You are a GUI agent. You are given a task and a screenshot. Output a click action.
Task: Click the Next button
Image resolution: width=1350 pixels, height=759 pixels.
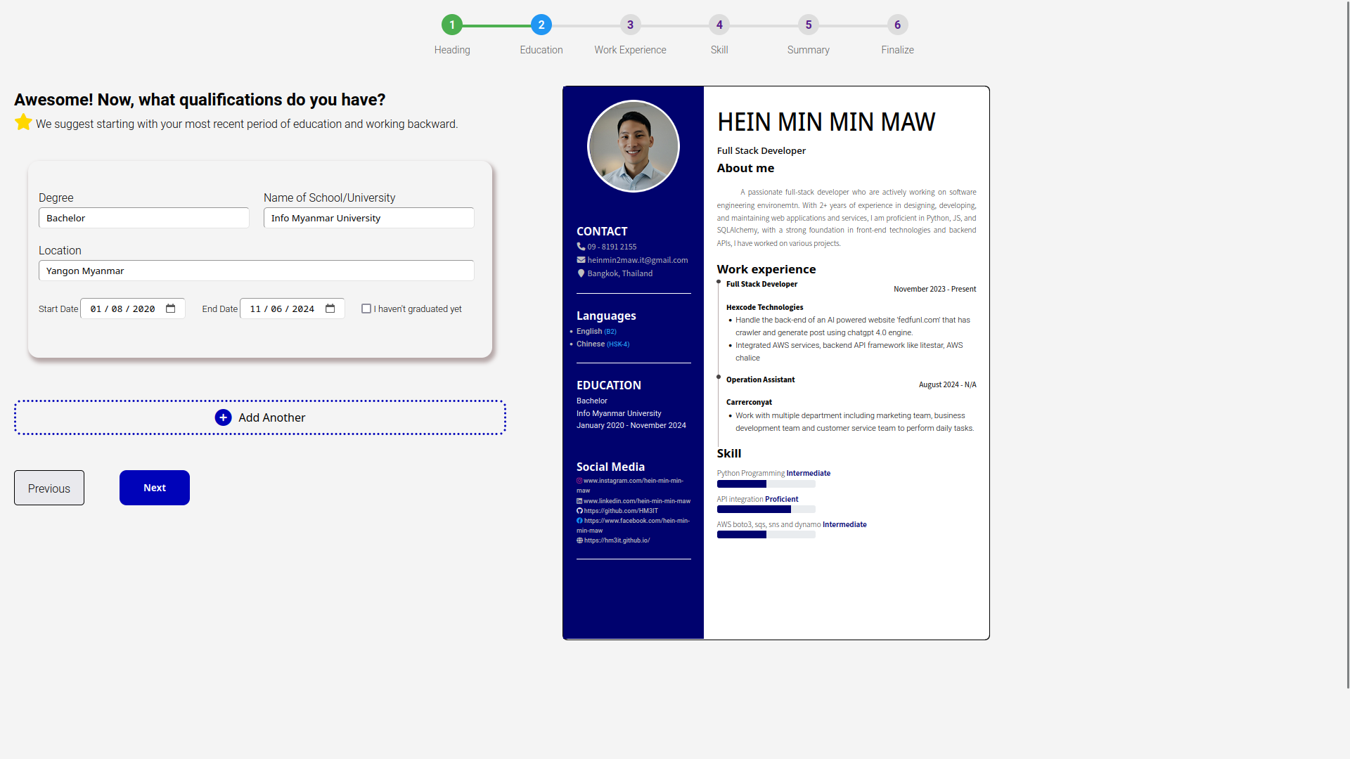(154, 487)
